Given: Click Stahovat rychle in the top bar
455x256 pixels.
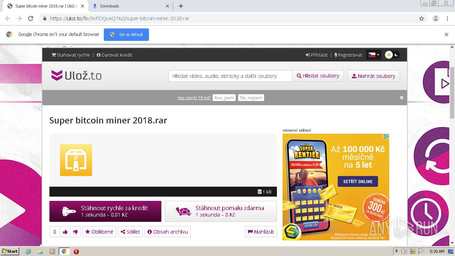Looking at the screenshot, I should 71,55.
